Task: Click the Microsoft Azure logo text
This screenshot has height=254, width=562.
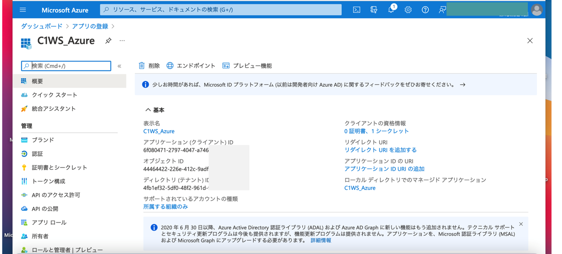Action: [x=65, y=10]
